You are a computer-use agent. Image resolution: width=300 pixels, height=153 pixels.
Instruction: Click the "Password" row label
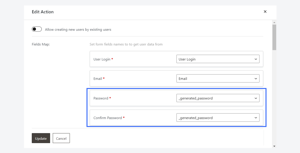(101, 98)
